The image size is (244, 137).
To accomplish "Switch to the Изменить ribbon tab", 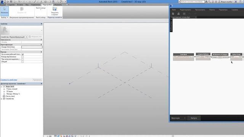I will (x=58, y=5).
